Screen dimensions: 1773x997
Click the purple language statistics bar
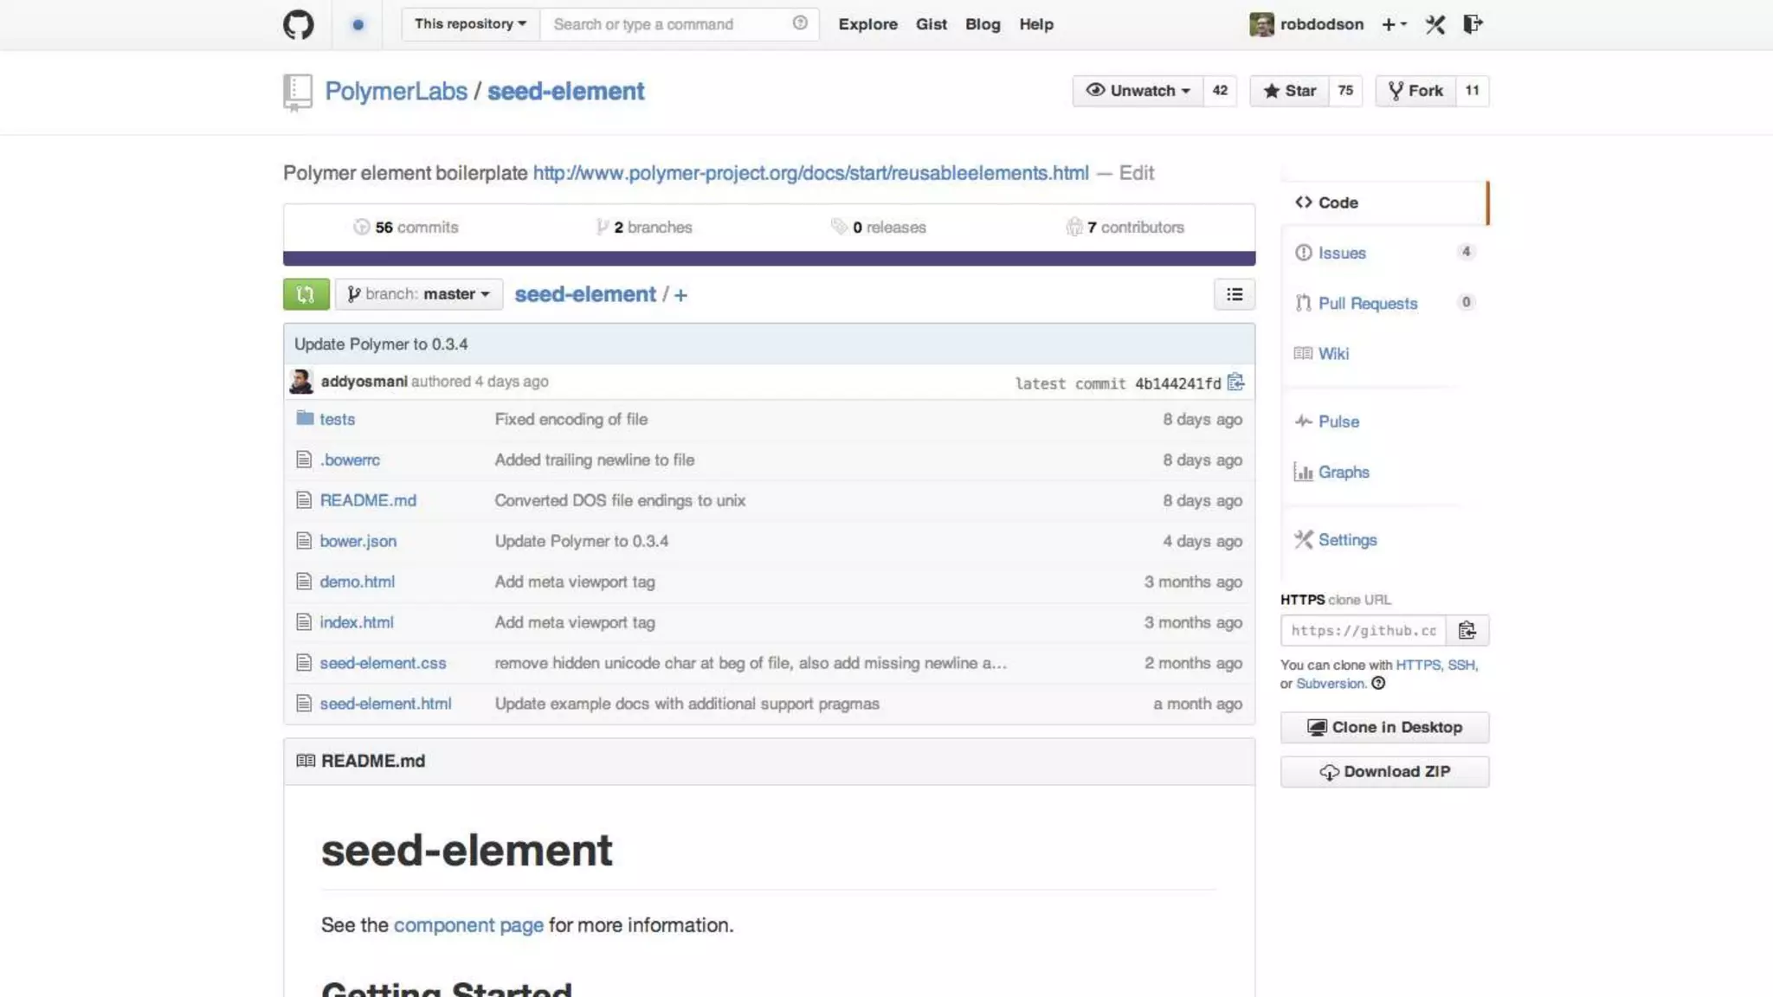click(769, 259)
